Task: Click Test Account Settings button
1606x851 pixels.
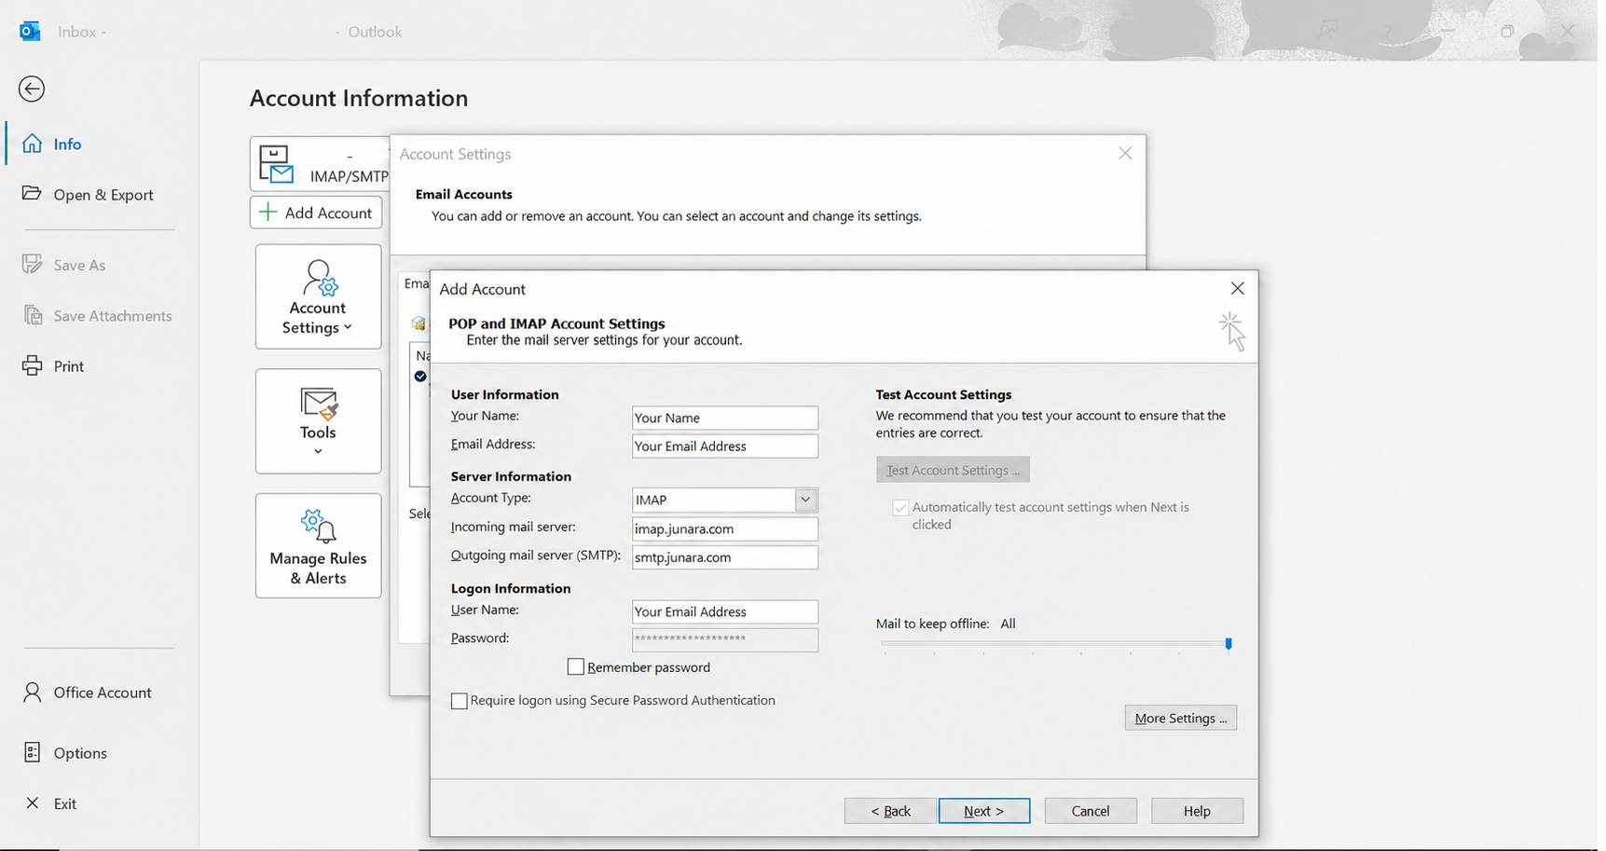Action: 953,470
